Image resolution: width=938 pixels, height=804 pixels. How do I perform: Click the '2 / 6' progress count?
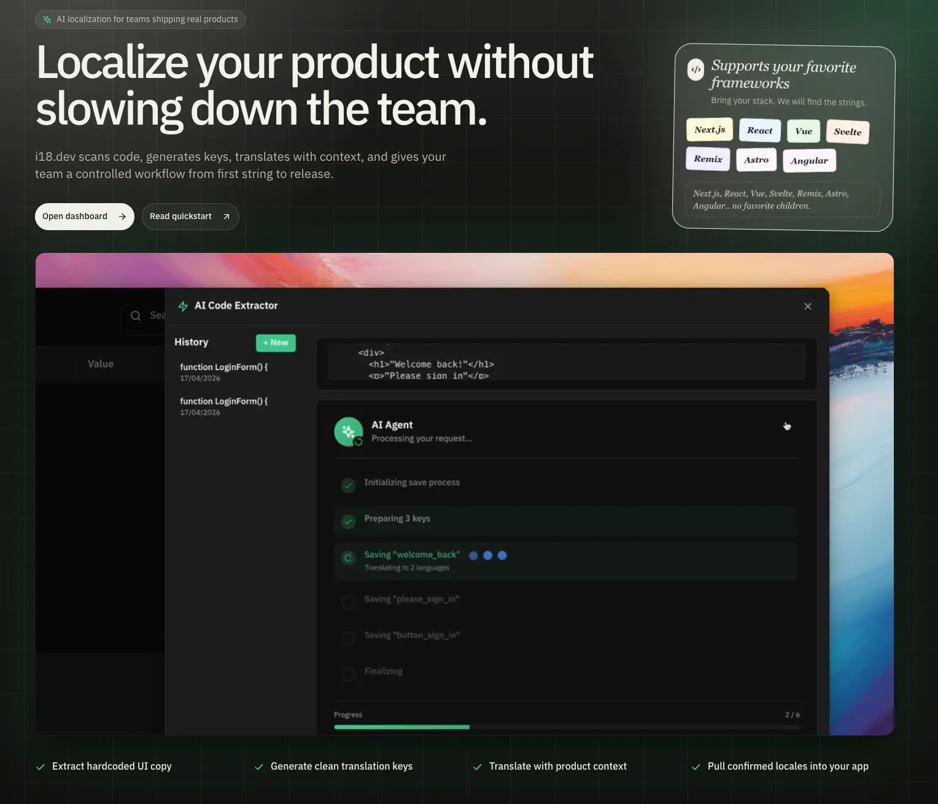(x=792, y=715)
